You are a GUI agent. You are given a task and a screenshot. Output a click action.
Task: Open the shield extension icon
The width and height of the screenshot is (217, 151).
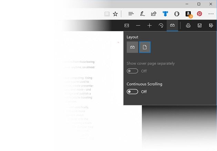[177, 14]
